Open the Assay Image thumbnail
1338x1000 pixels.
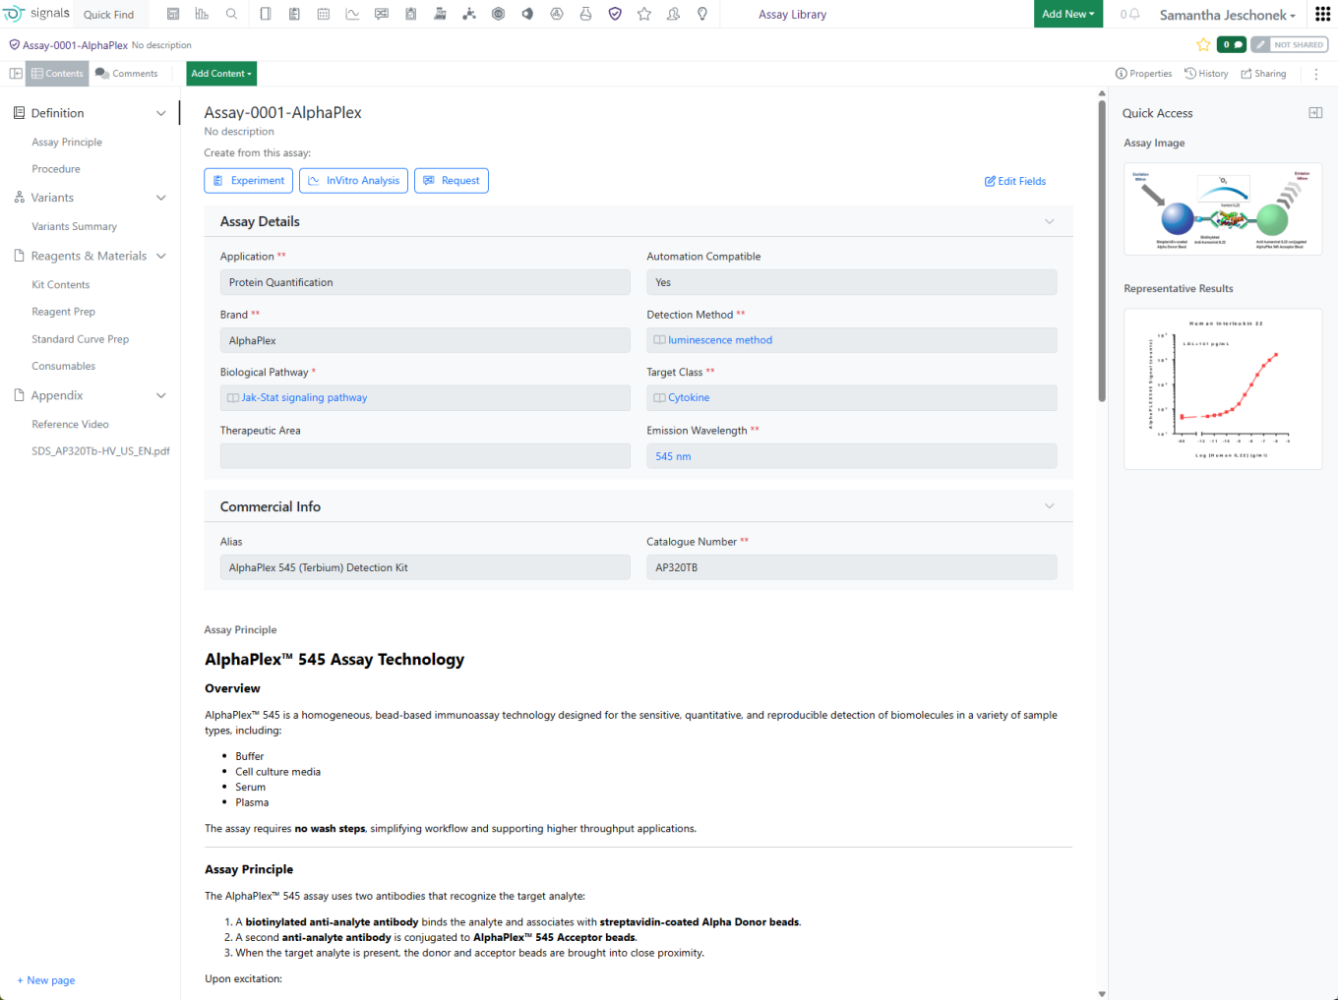1223,209
